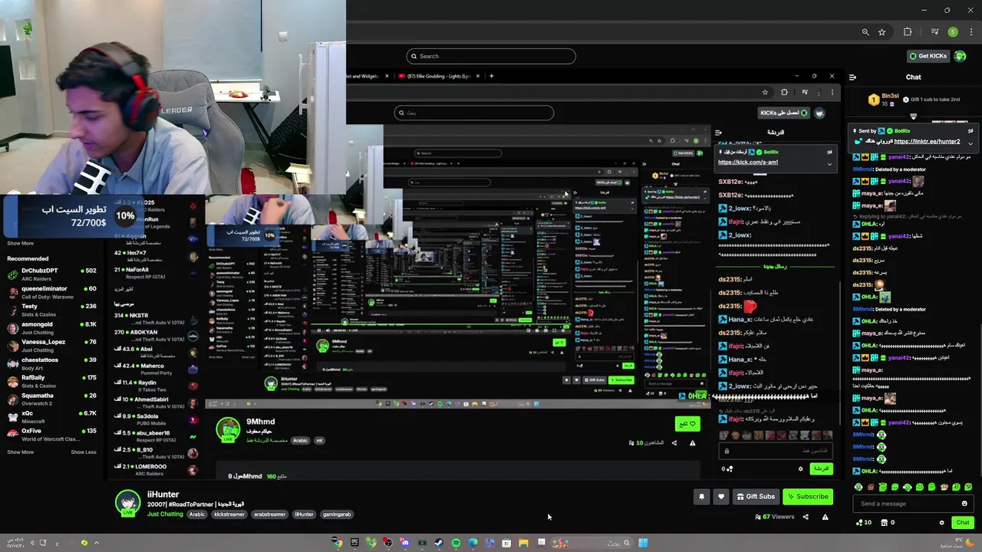Collapse the Chat panel with the arrow icon
Viewport: 982px width, 552px height.
pyautogui.click(x=852, y=77)
